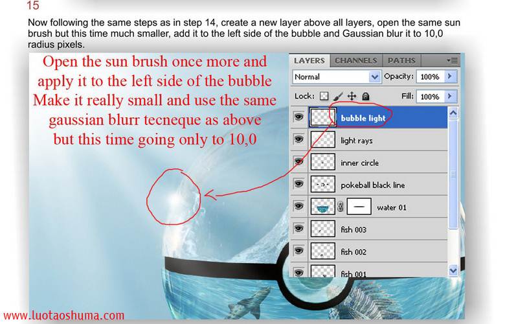The image size is (505, 324).
Task: Hide the fish 003 layer
Action: (299, 229)
